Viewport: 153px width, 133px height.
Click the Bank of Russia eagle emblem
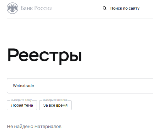pyautogui.click(x=12, y=8)
